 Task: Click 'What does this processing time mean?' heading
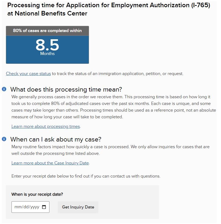pyautogui.click(x=66, y=89)
